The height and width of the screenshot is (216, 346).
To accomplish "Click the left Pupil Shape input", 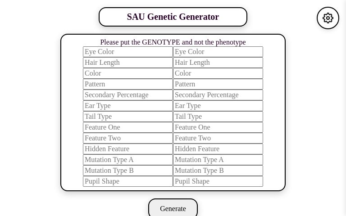I will pyautogui.click(x=128, y=181).
